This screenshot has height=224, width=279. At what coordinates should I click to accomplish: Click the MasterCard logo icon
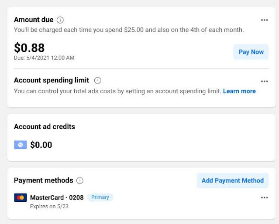point(21,197)
